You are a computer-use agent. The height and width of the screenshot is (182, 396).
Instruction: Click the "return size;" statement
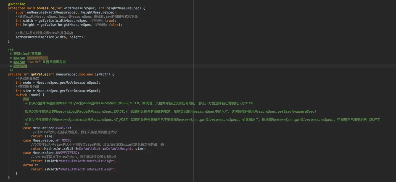(43, 136)
